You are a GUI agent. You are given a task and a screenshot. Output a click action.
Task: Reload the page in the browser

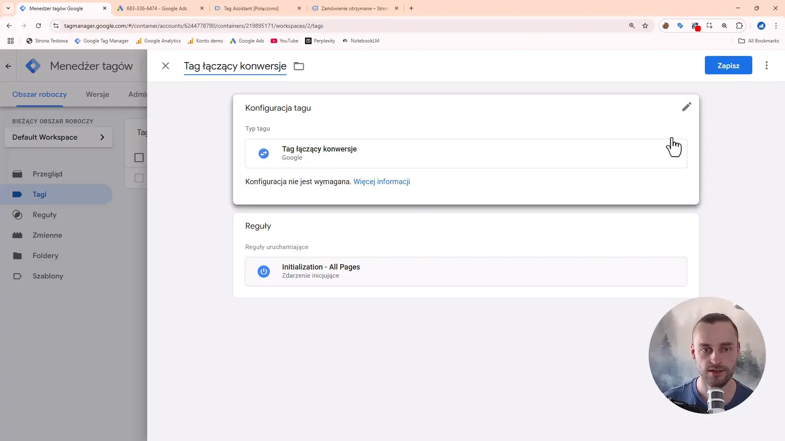pos(38,26)
